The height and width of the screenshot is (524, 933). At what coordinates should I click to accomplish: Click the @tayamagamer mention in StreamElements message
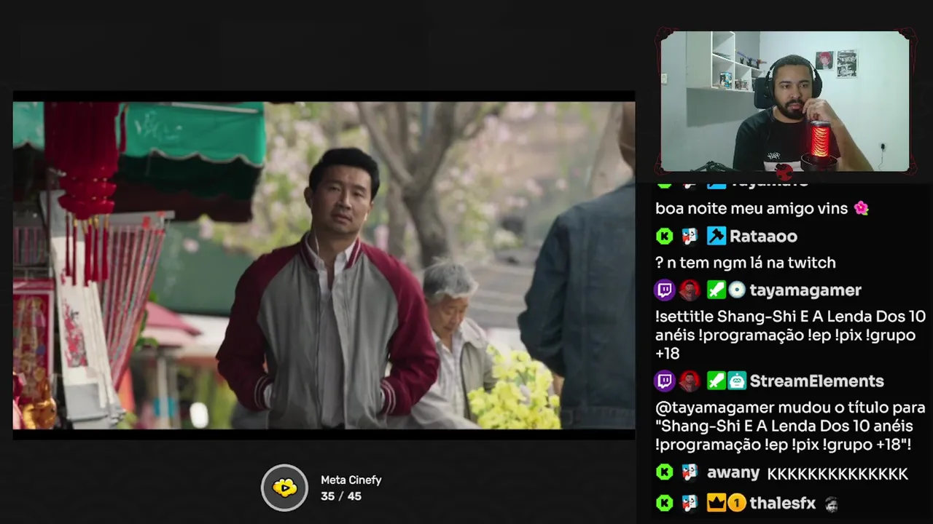[x=714, y=408]
